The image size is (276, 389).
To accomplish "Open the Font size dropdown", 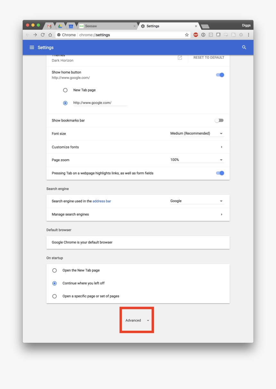I will 197,134.
